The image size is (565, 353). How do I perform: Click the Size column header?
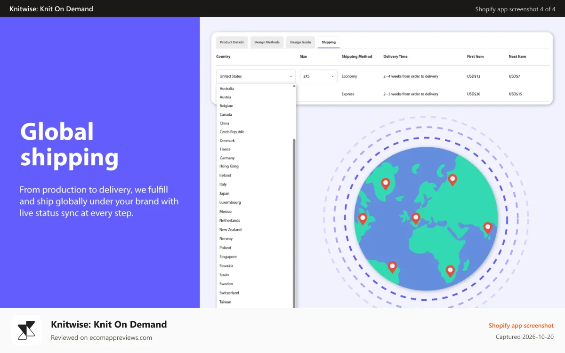(303, 56)
